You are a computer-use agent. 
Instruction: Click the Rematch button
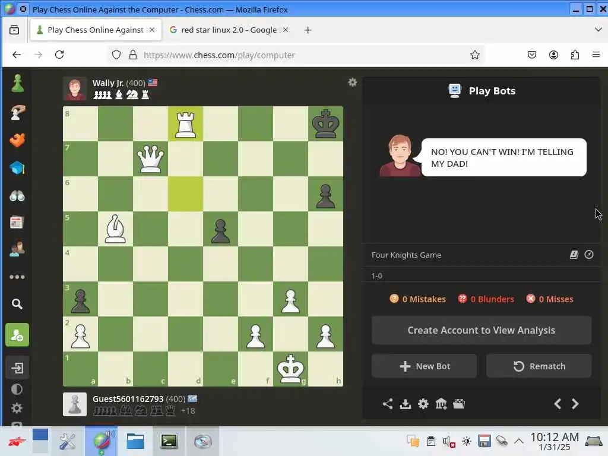[x=539, y=366]
